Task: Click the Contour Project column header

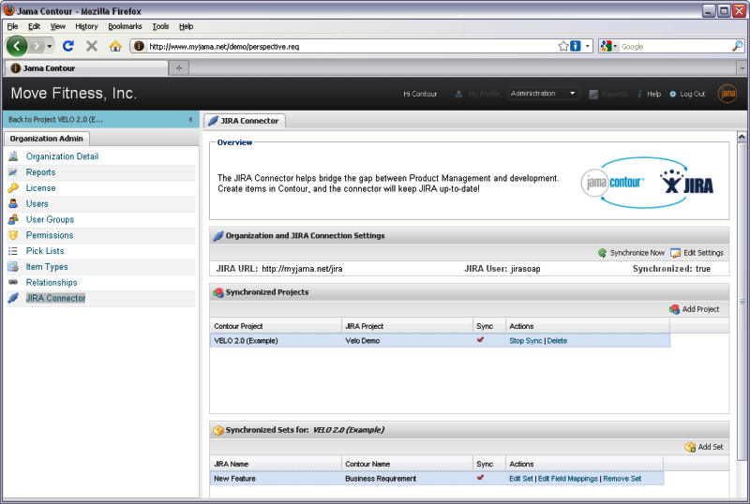Action: [x=276, y=326]
